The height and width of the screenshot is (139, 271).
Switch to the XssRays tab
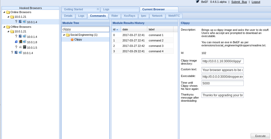tap(129, 16)
